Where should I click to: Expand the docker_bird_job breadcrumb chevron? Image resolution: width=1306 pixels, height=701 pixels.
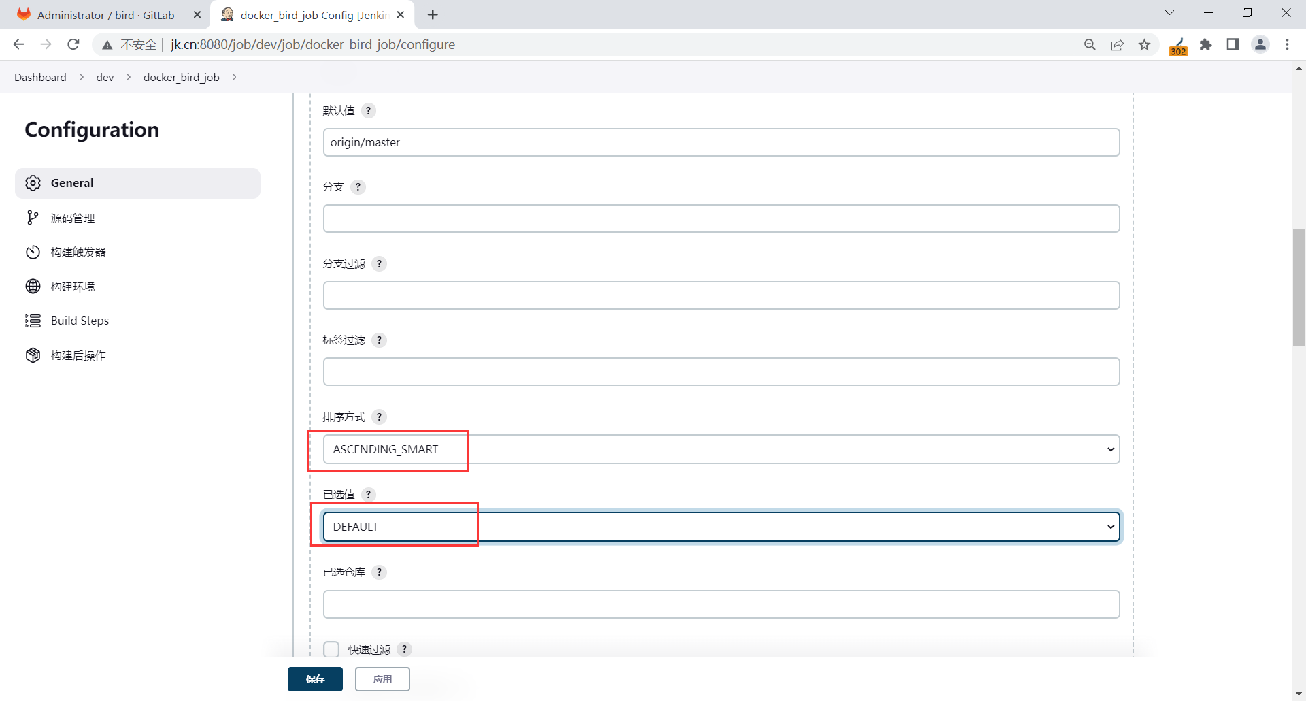pos(235,77)
